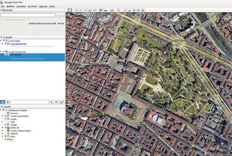Click the add folder icon in Luoghi panel
Viewport: 232px width, 156px height.
[62, 102]
